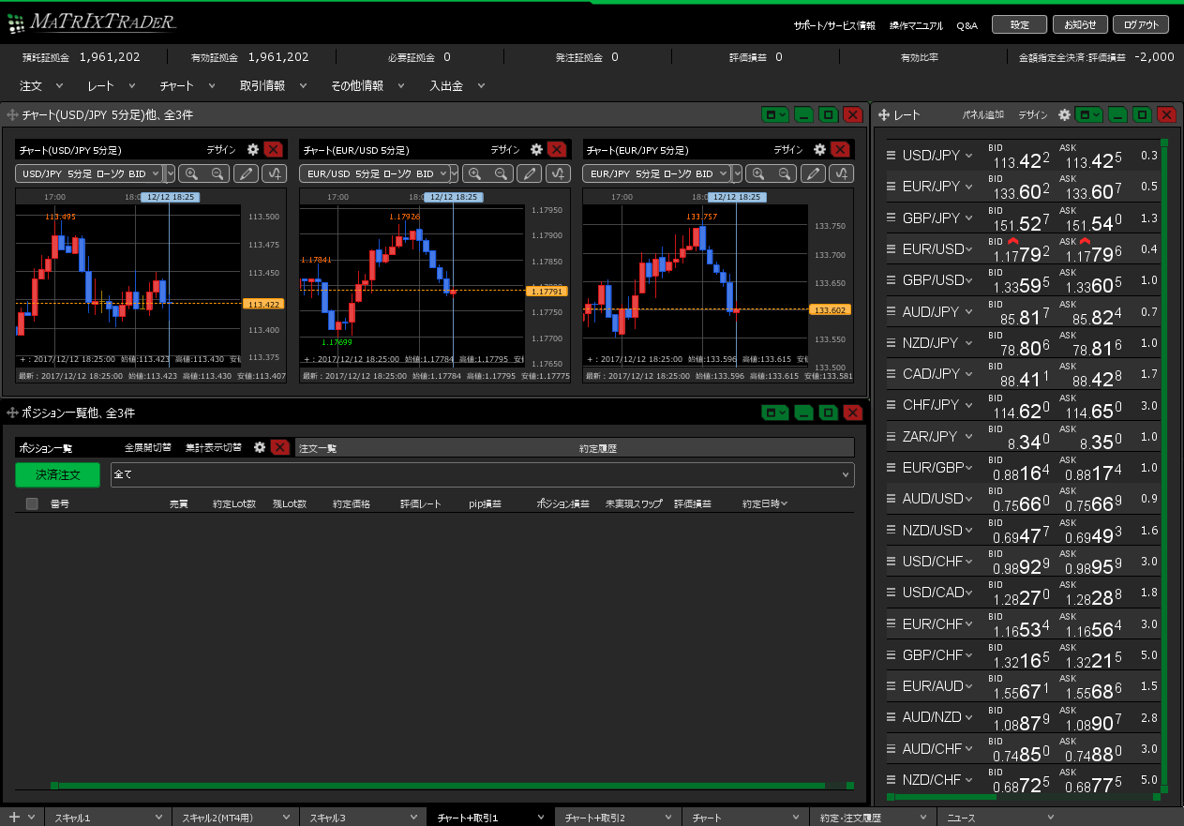Open the indicator button on the EUR/USD chart
Viewport: 1184px width, 826px height.
pos(558,173)
